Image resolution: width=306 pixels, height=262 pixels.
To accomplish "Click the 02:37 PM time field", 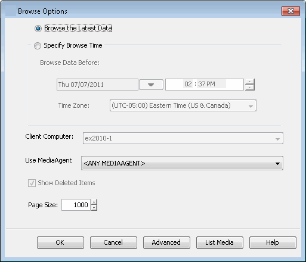I will click(x=205, y=85).
